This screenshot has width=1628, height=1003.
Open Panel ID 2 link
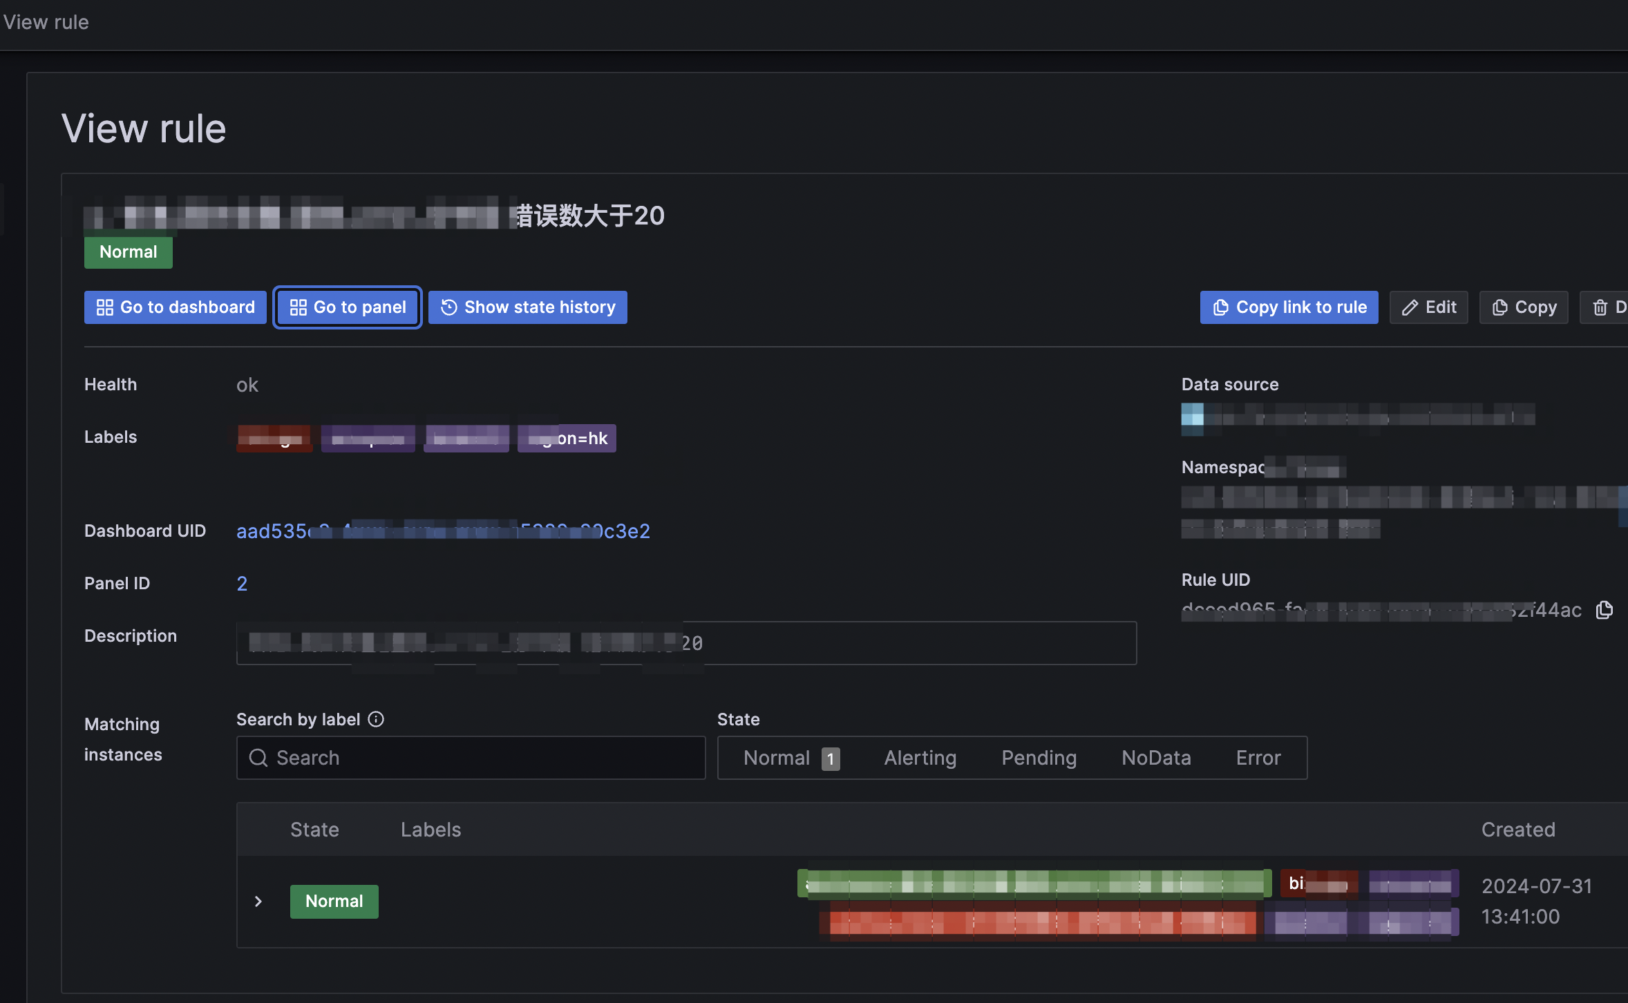pyautogui.click(x=242, y=584)
